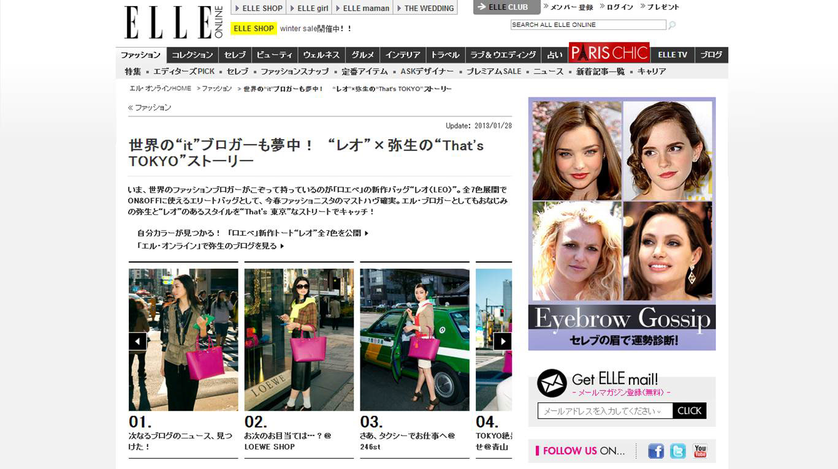Click the SEARCH ALL ELLE ONLINE field
Viewport: 838px width, 469px height.
point(588,25)
